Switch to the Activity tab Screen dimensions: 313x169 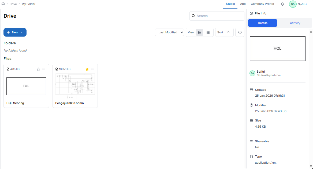click(x=295, y=23)
